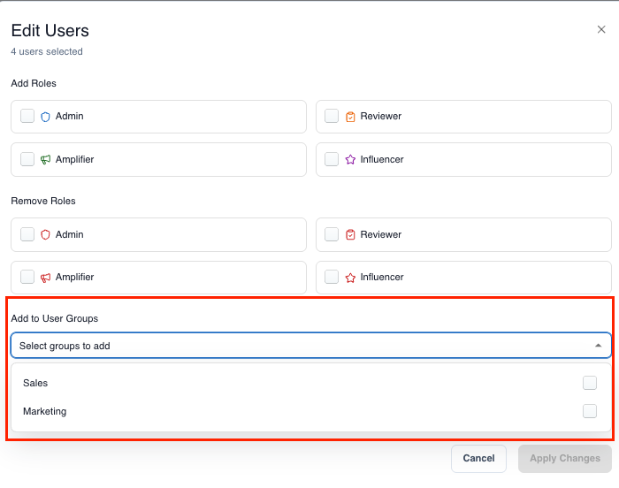The width and height of the screenshot is (619, 488).
Task: Check Amplifier under Remove Roles
Action: point(27,277)
